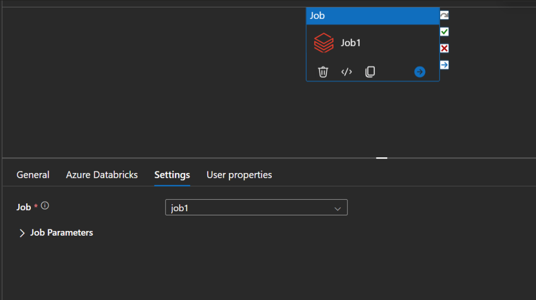The width and height of the screenshot is (536, 300).
Task: Delete the Job1 activity with trash icon
Action: (323, 72)
